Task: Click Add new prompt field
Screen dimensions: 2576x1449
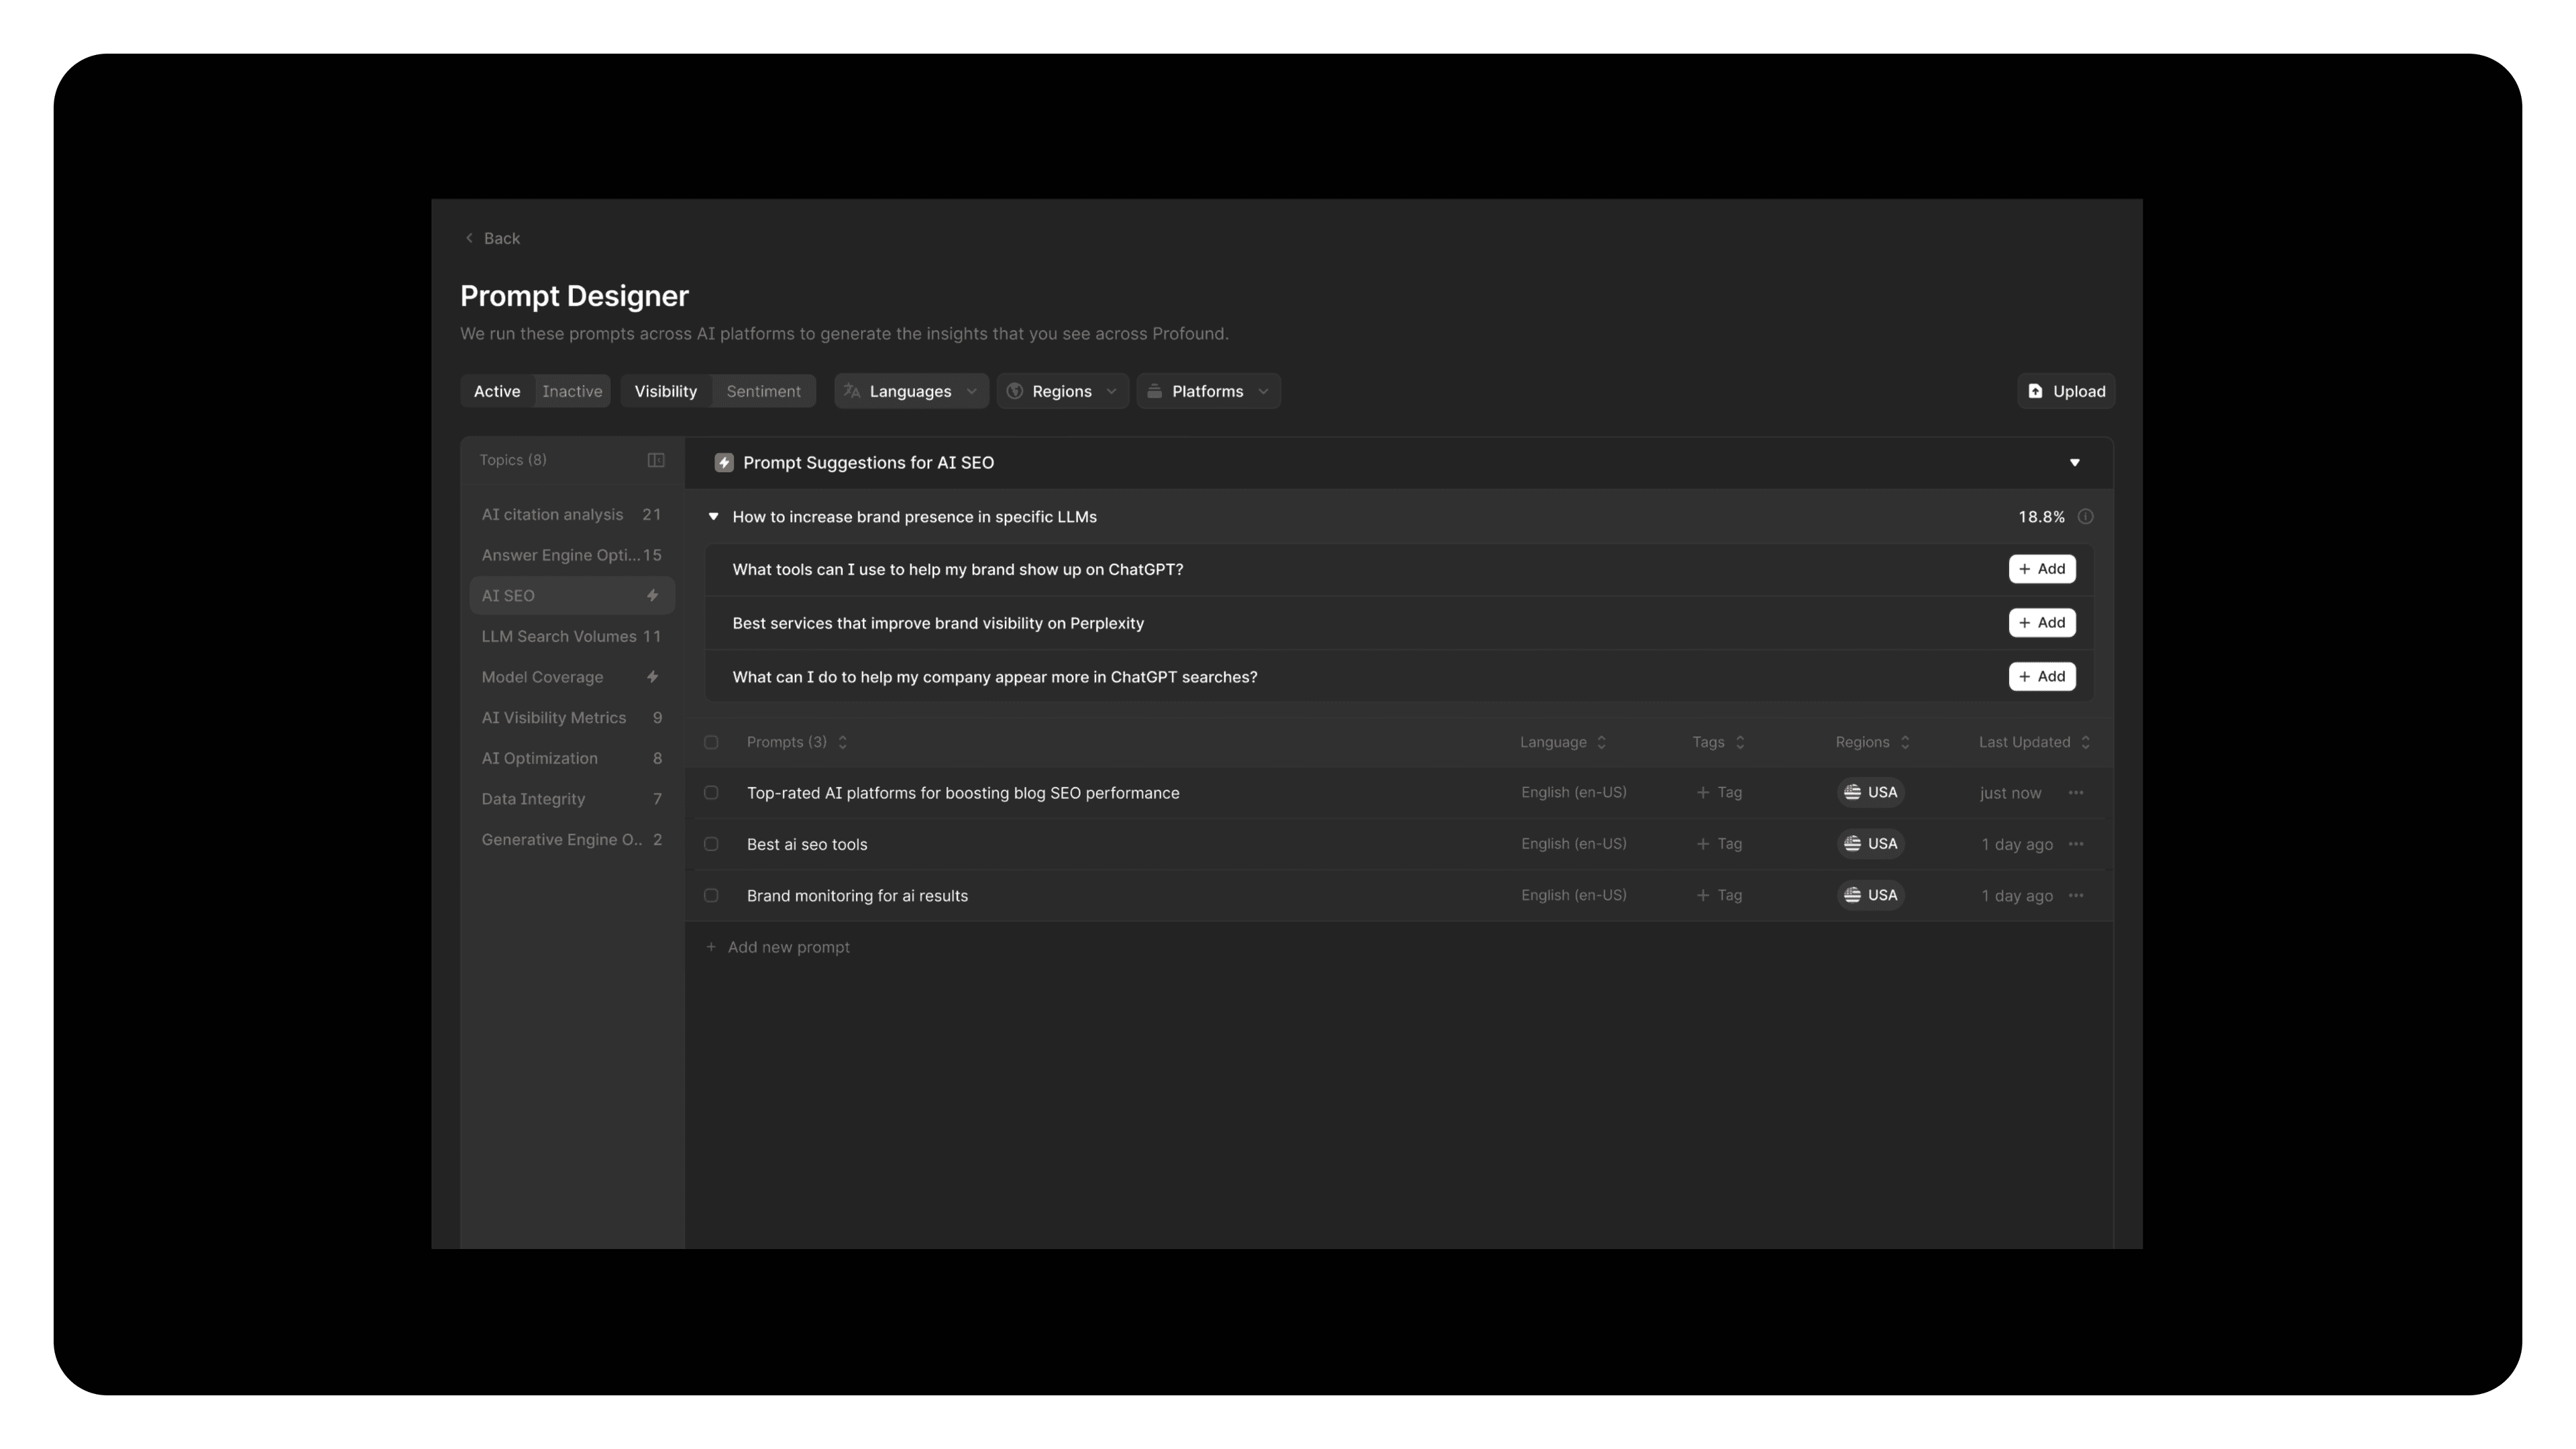Action: pos(788,947)
